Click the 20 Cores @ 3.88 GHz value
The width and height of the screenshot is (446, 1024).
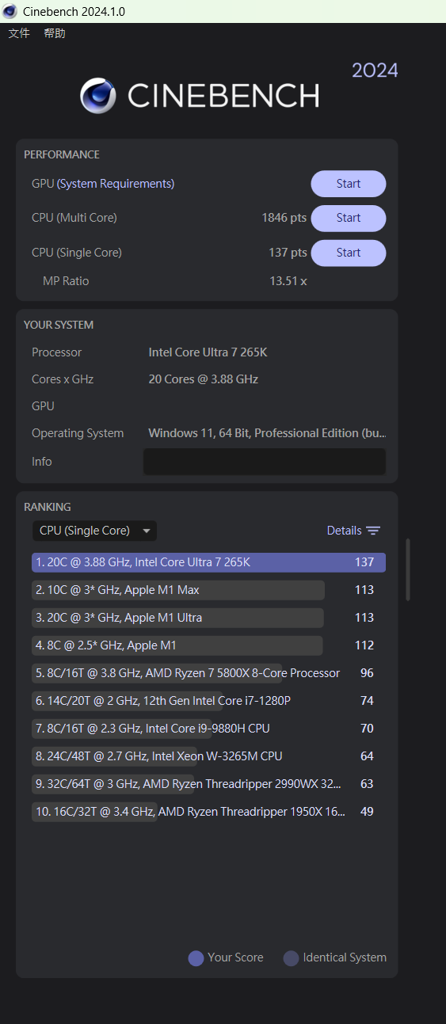tap(204, 379)
